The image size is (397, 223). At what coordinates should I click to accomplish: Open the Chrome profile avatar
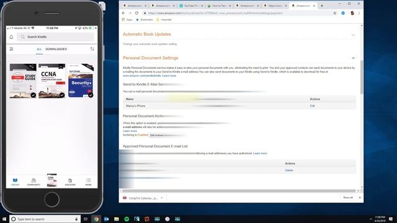352,13
